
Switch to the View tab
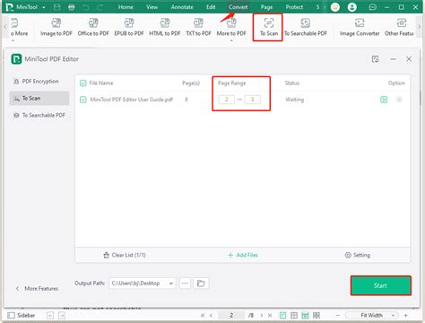(152, 7)
